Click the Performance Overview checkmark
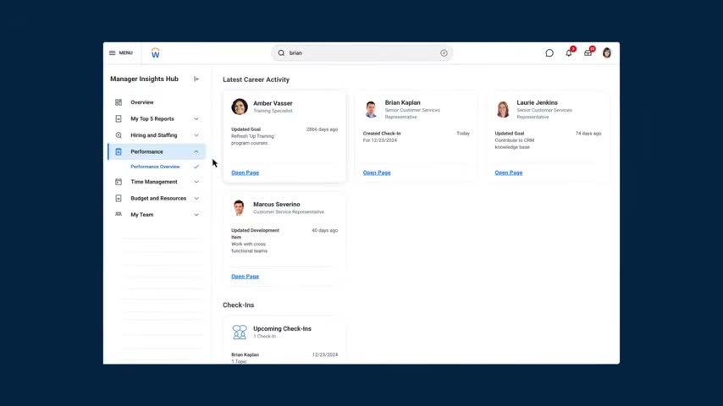Viewport: 723px width, 406px height. tap(196, 167)
